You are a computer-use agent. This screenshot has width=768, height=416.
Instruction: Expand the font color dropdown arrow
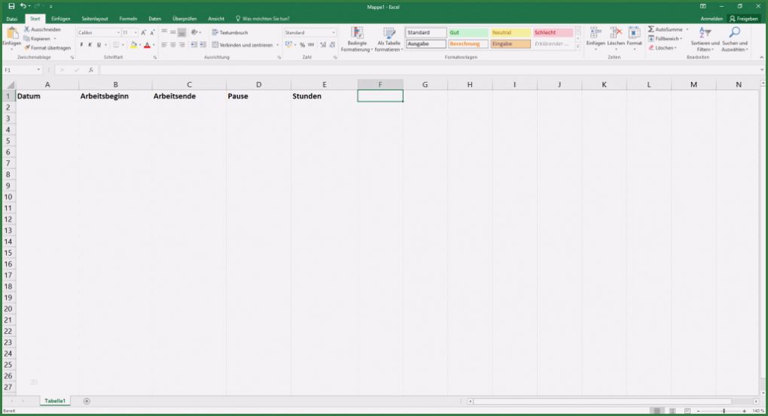[x=154, y=45]
